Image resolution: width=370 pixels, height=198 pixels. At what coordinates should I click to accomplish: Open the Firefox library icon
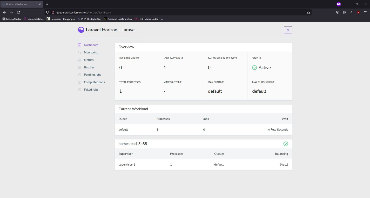pos(344,12)
